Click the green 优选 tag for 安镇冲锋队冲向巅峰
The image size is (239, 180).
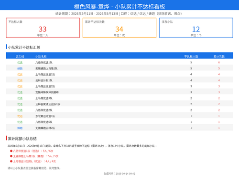pos(20,92)
